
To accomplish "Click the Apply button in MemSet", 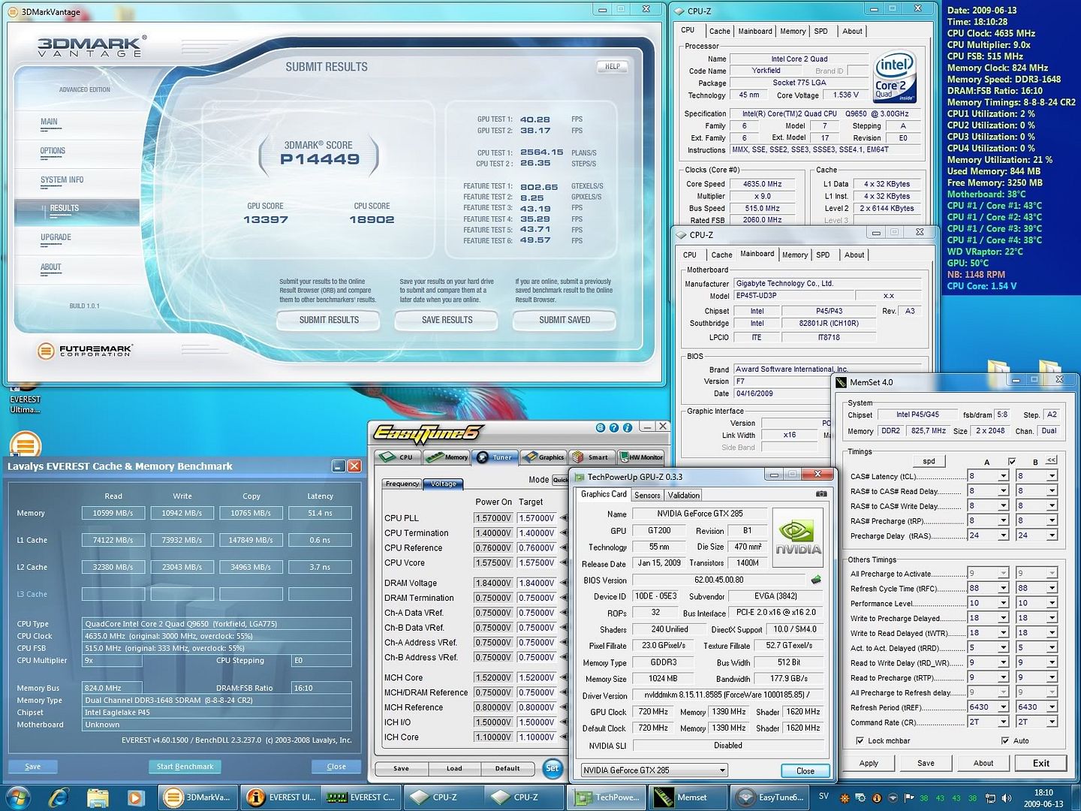I will click(x=869, y=763).
